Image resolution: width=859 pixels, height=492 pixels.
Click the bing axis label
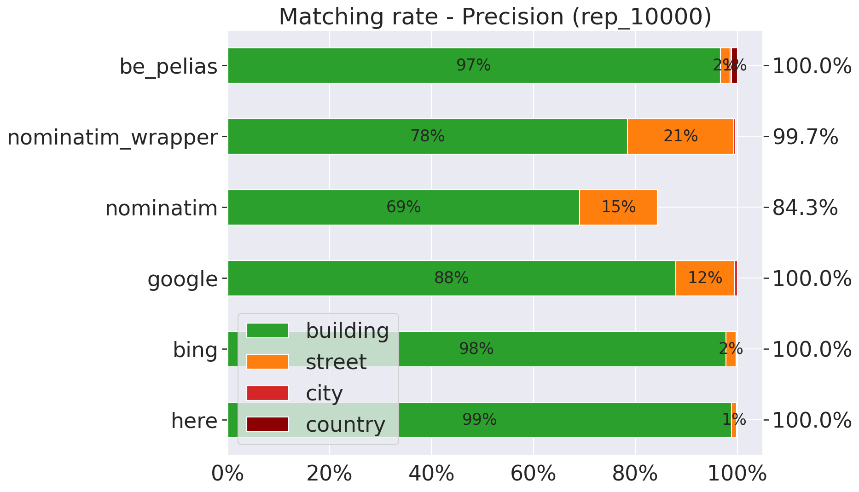pos(195,350)
